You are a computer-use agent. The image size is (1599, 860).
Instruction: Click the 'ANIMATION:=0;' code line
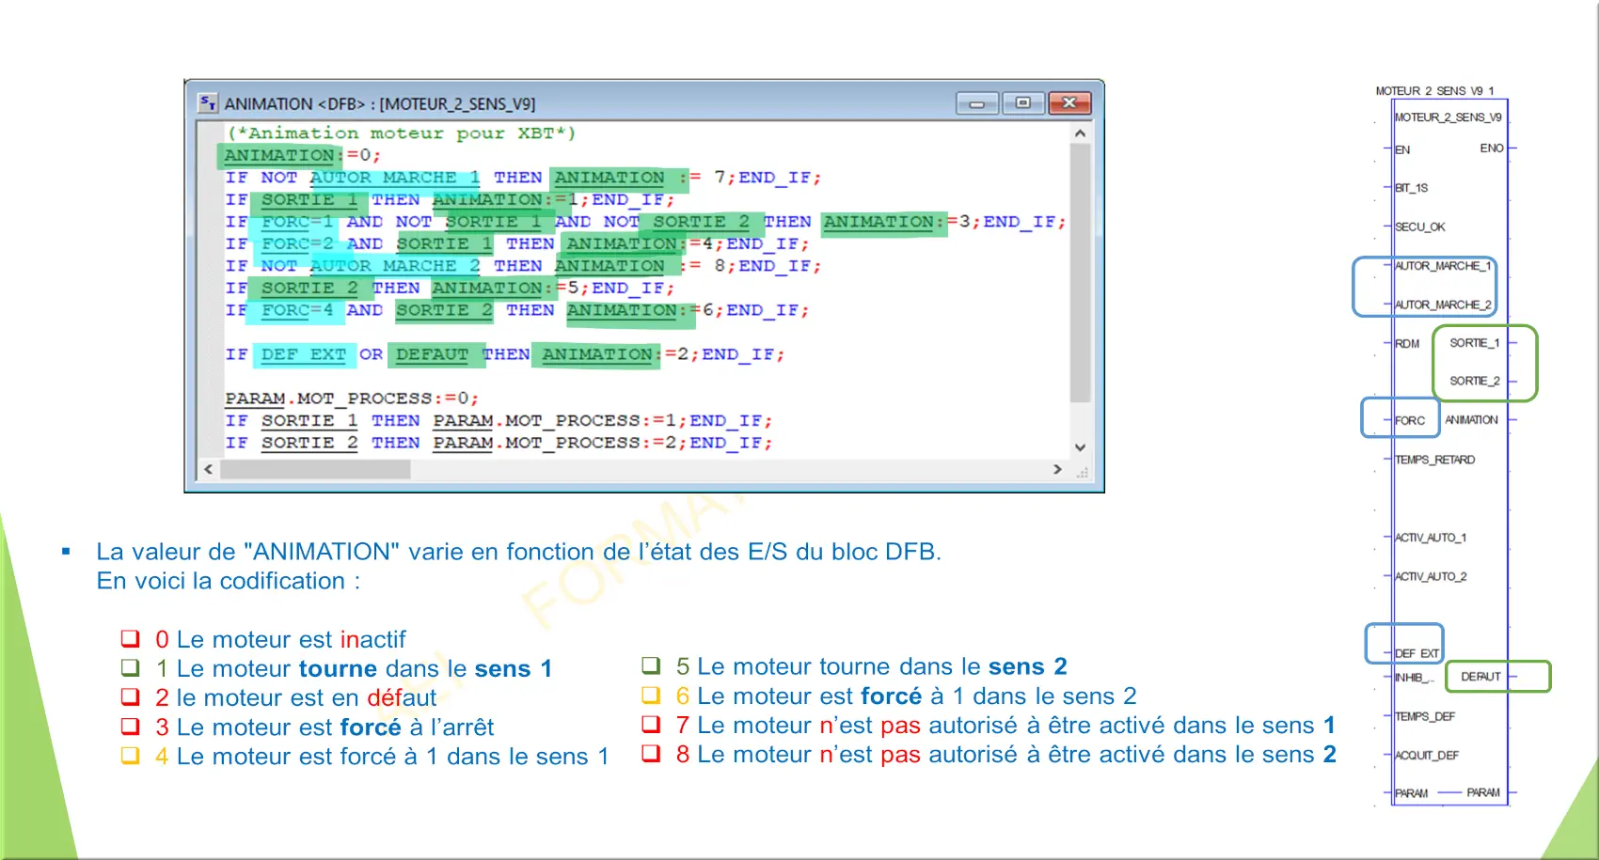[302, 155]
